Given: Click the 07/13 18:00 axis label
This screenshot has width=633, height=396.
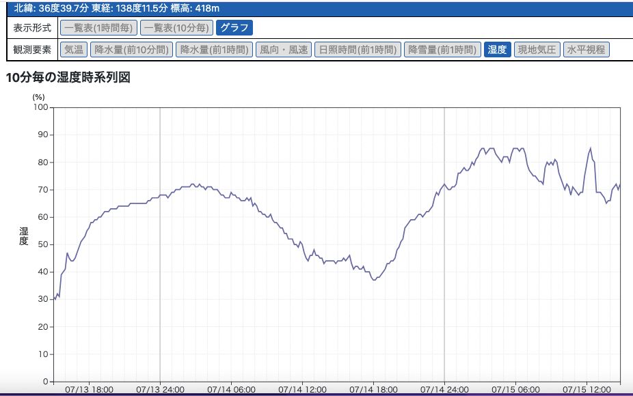Looking at the screenshot, I should [89, 390].
